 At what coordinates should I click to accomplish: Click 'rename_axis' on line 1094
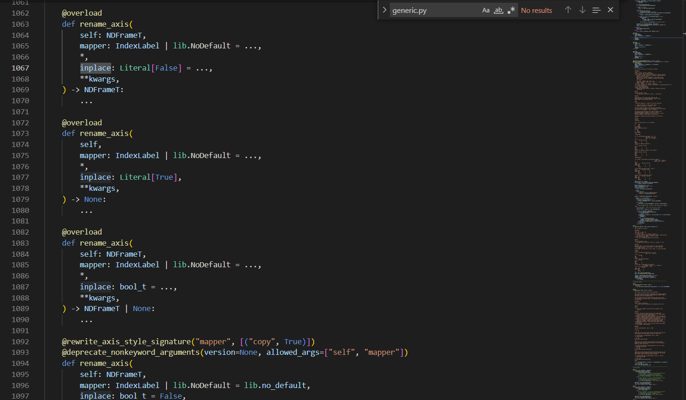pos(104,363)
